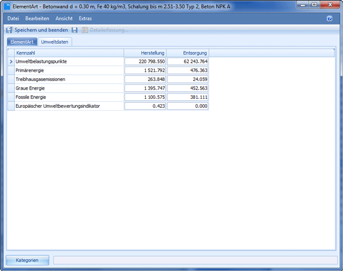The image size is (343, 271).
Task: Sort by the Herstellung column header
Action: point(145,53)
